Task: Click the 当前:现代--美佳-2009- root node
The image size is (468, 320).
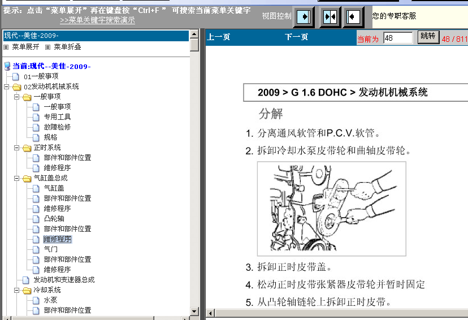Action: tap(51, 66)
